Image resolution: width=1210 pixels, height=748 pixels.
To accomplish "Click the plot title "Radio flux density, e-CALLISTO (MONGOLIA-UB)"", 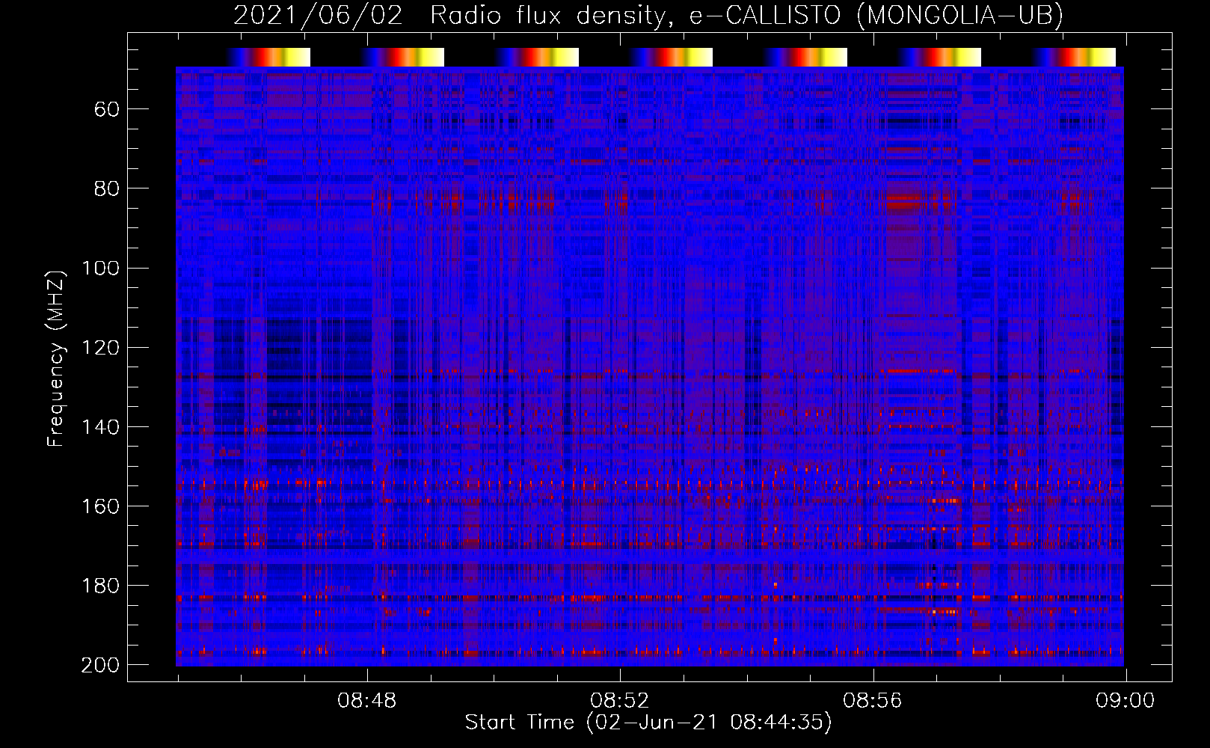I will 746,15.
